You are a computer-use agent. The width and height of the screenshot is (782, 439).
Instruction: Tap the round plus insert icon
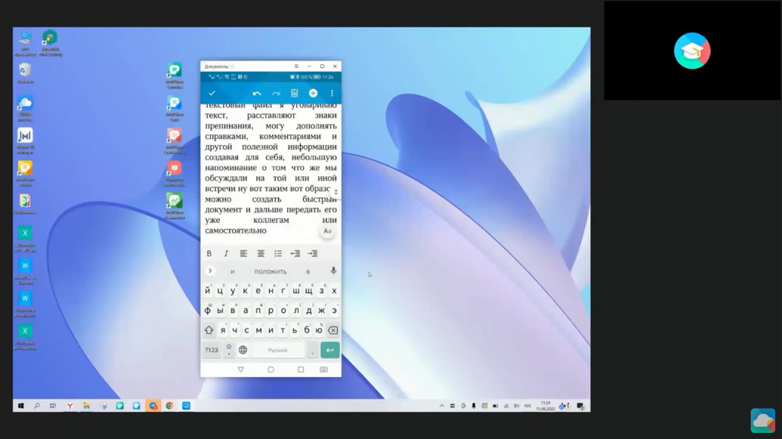point(313,93)
